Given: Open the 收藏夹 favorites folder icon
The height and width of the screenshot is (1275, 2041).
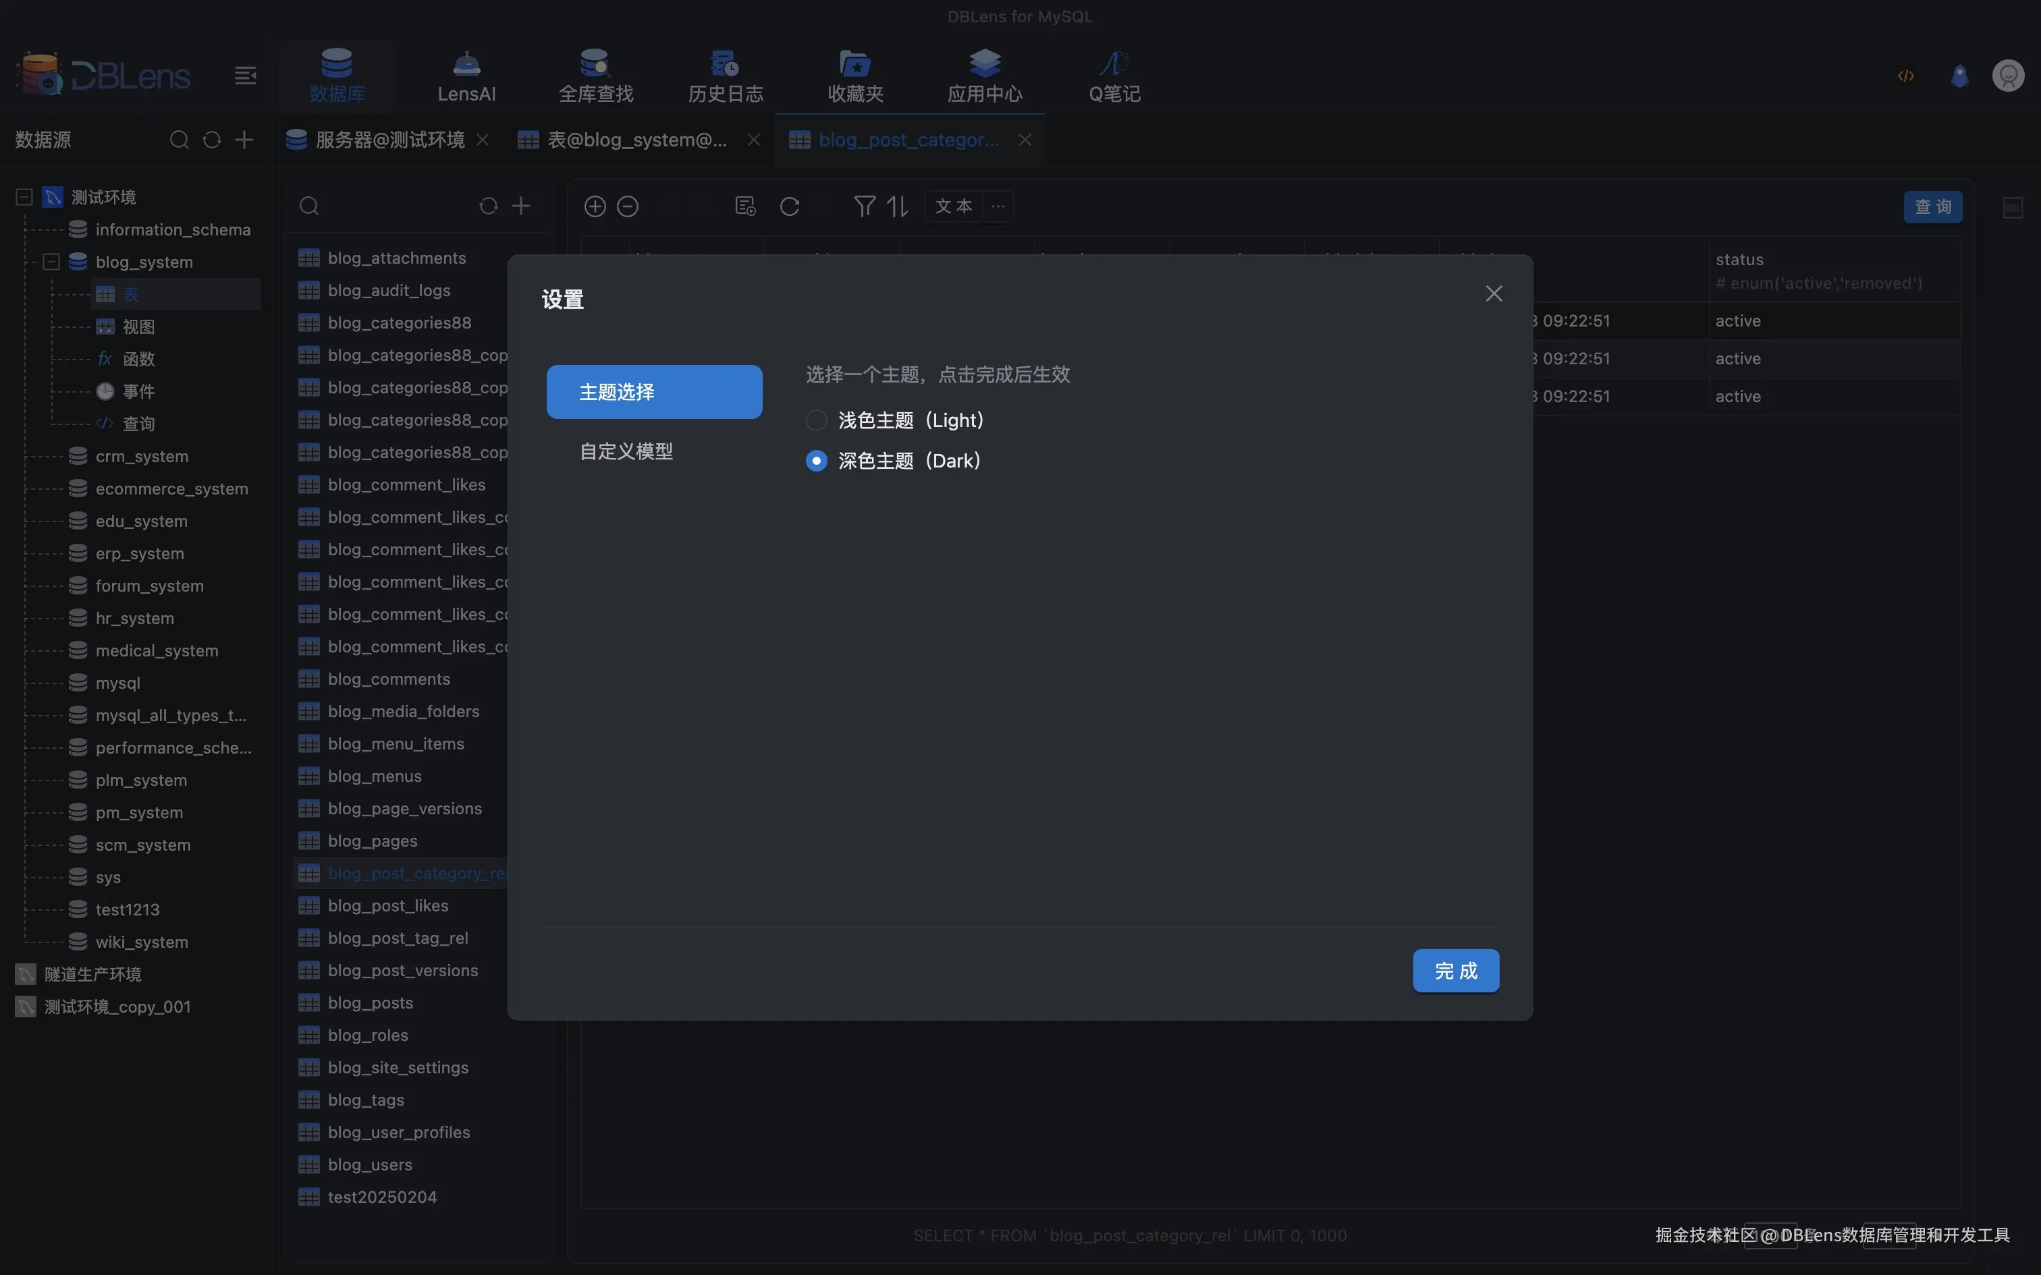Looking at the screenshot, I should [x=854, y=64].
